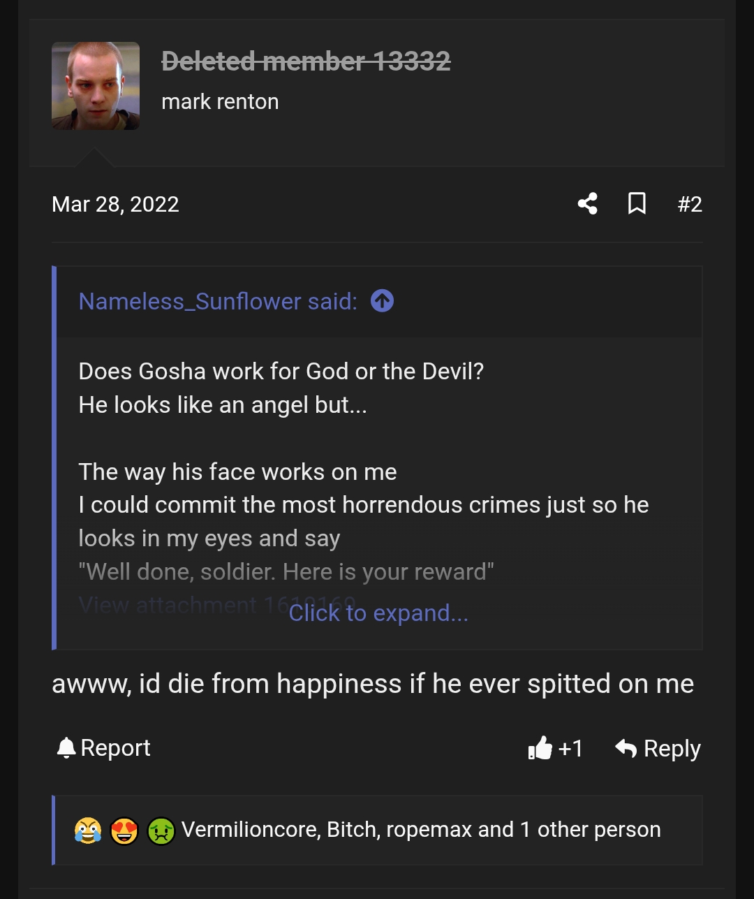The height and width of the screenshot is (899, 754).
Task: Click Report to flag this post
Action: pyautogui.click(x=116, y=748)
